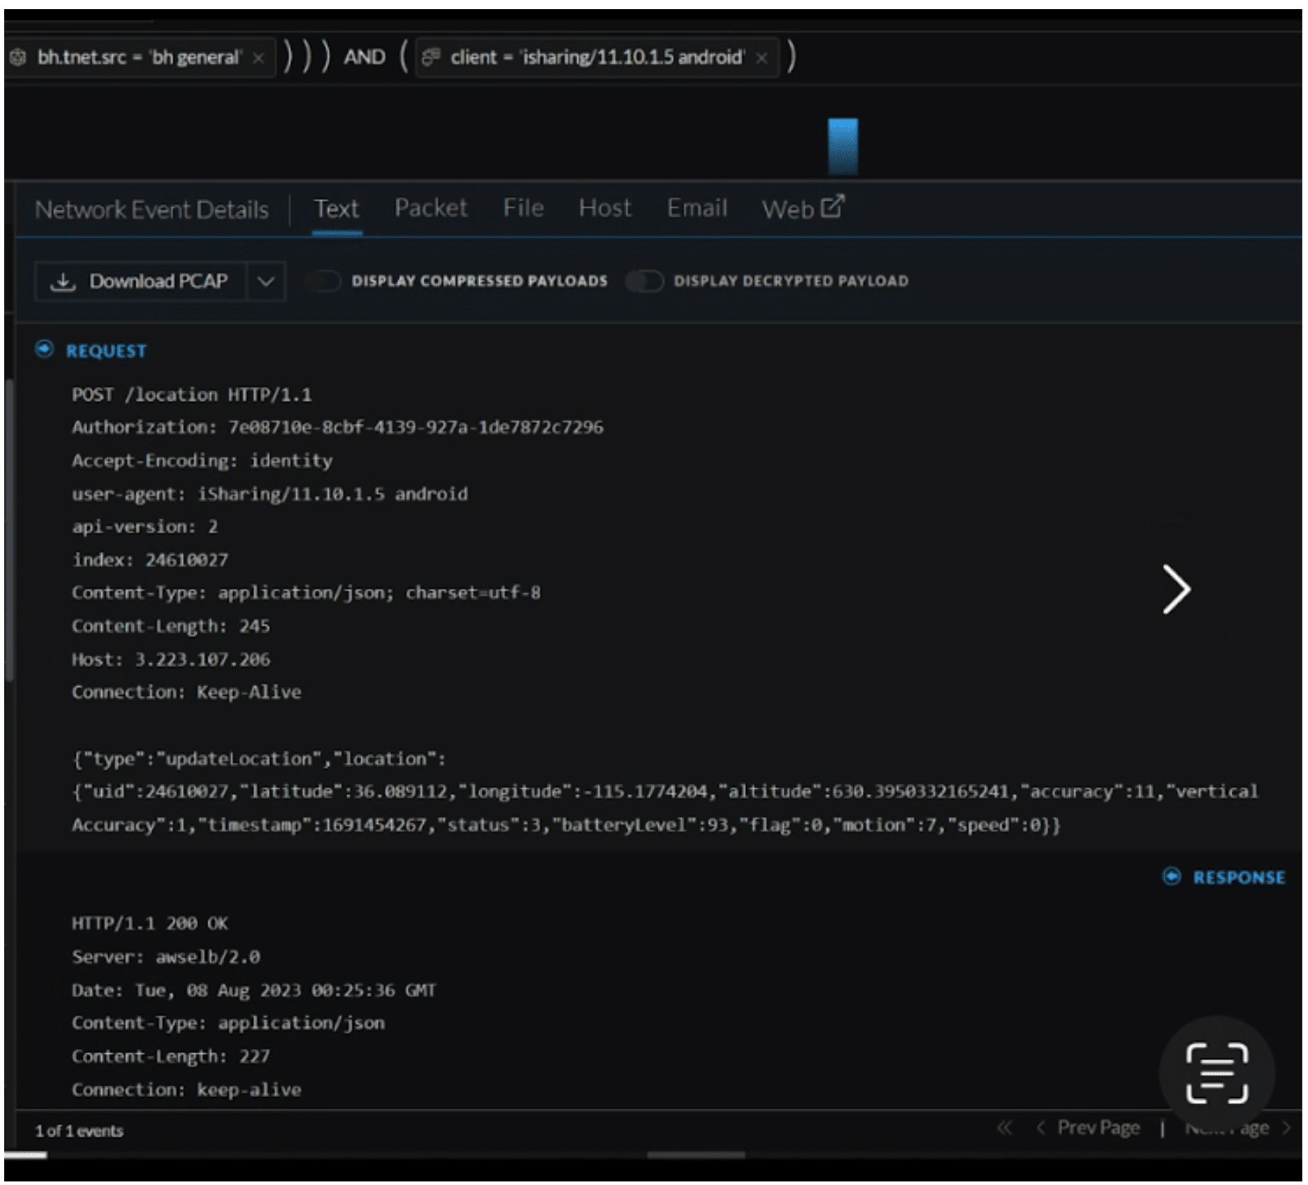
Task: Collapse the RESPONSE section icon
Action: [x=1171, y=877]
